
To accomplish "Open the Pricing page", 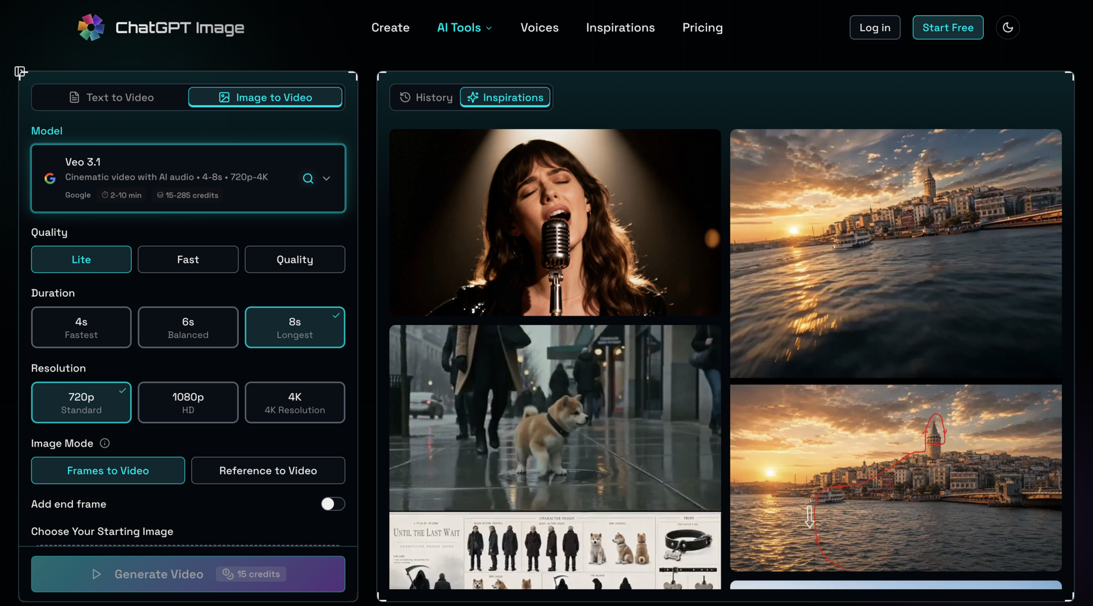I will coord(702,27).
